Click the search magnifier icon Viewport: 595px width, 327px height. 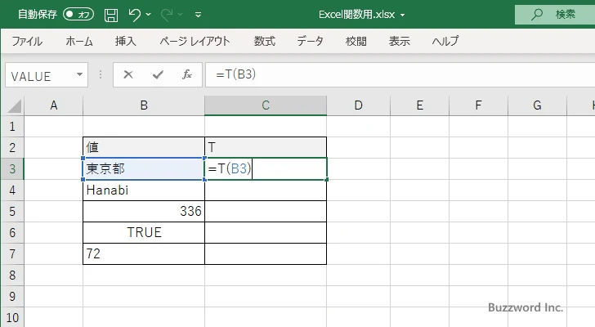point(536,15)
